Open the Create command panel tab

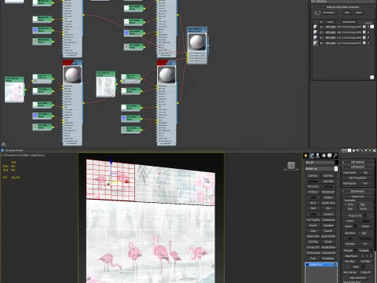(x=306, y=156)
